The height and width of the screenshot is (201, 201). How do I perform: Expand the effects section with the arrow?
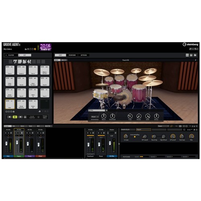coord(119,144)
